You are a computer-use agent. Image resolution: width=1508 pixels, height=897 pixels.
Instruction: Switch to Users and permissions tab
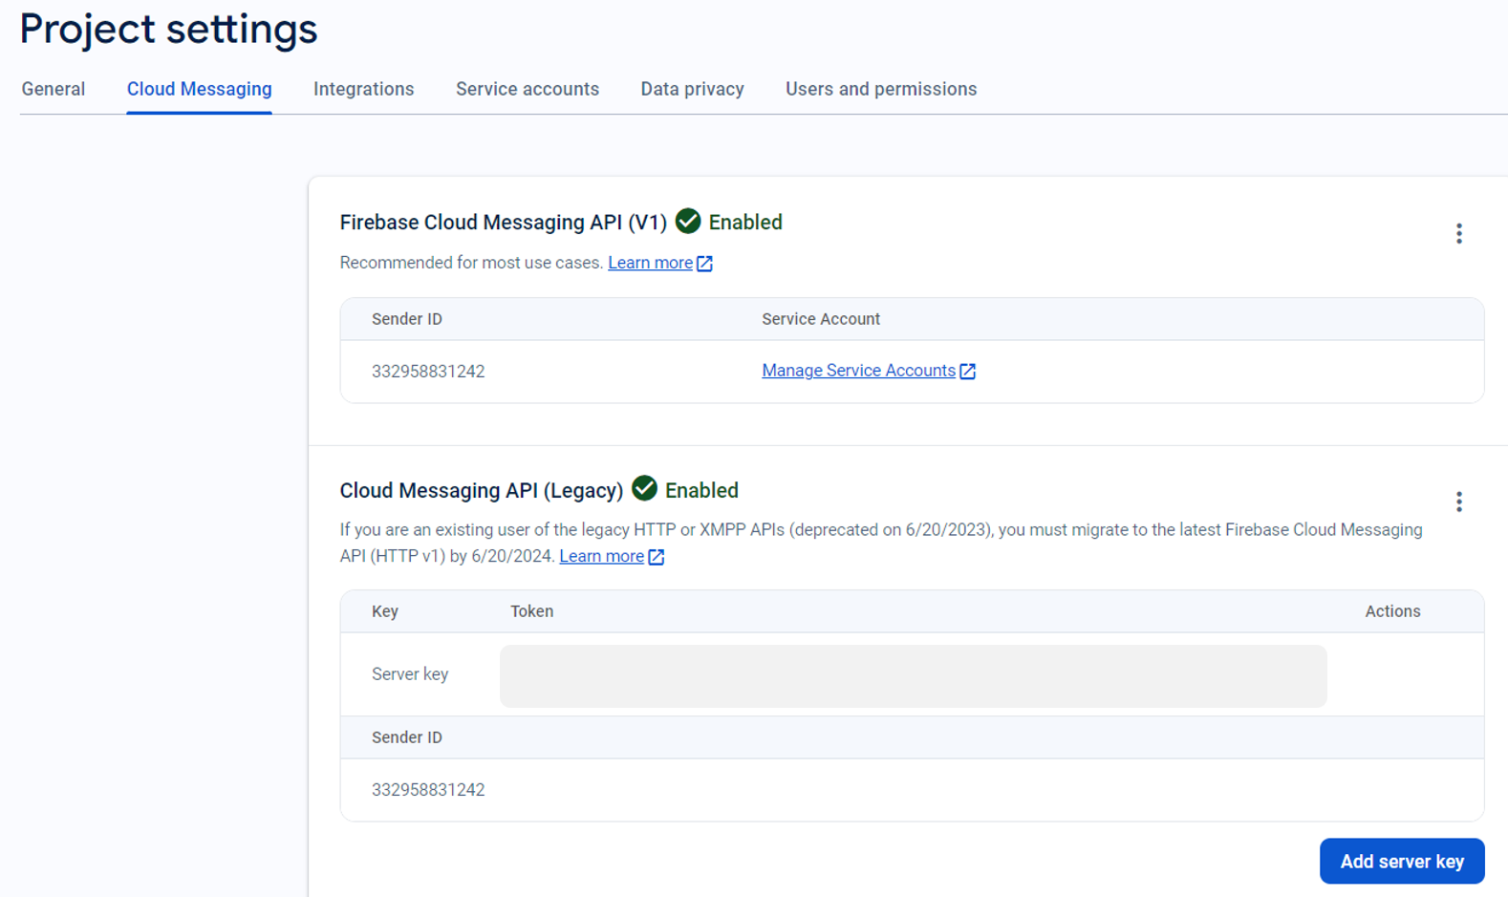(x=880, y=89)
